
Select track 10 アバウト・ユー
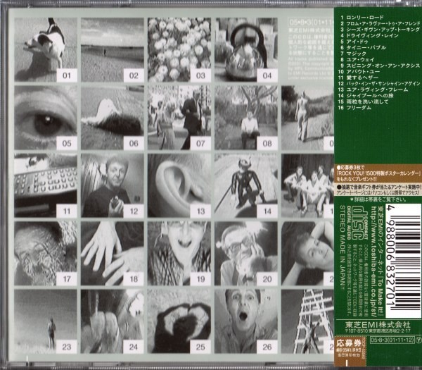(x=359, y=71)
